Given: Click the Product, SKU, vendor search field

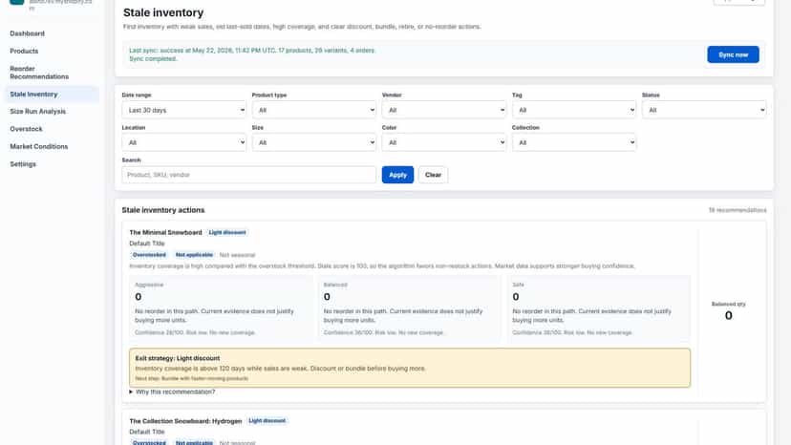Looking at the screenshot, I should click(248, 175).
